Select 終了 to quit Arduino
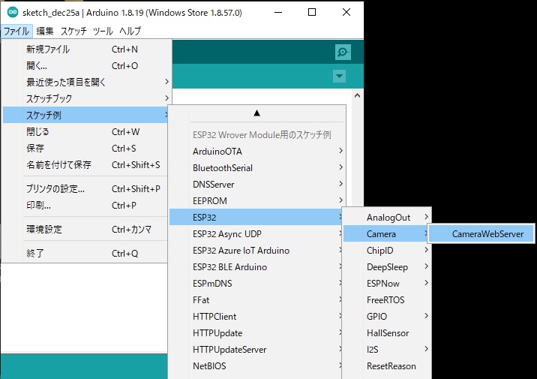 point(85,253)
